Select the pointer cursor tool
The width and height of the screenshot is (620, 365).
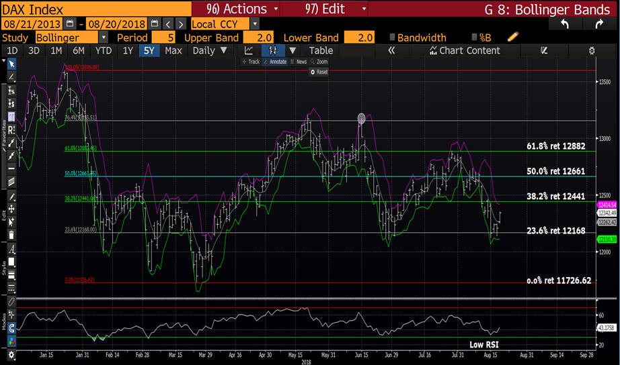tap(11, 64)
